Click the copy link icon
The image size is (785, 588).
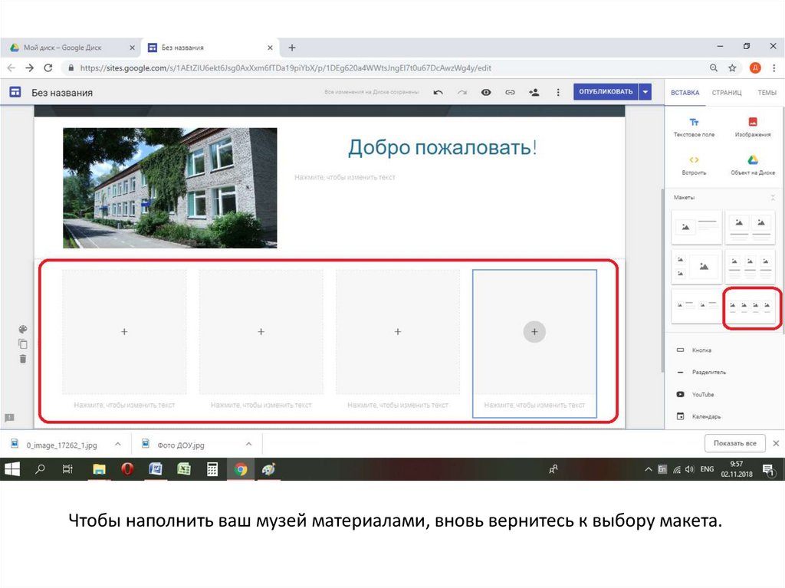(509, 92)
